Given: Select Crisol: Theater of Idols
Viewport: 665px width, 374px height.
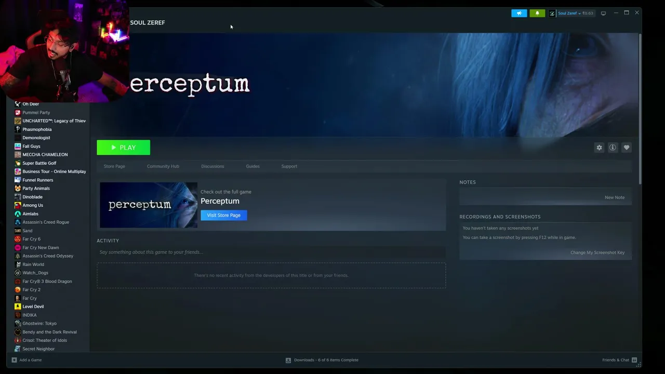Looking at the screenshot, I should (x=45, y=340).
